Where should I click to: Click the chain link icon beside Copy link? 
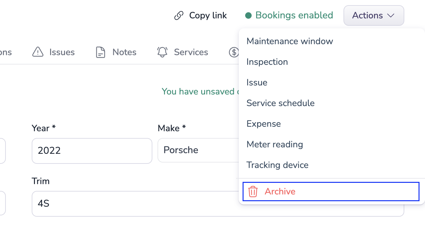coord(179,15)
